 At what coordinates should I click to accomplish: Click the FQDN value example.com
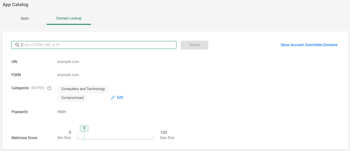68,75
